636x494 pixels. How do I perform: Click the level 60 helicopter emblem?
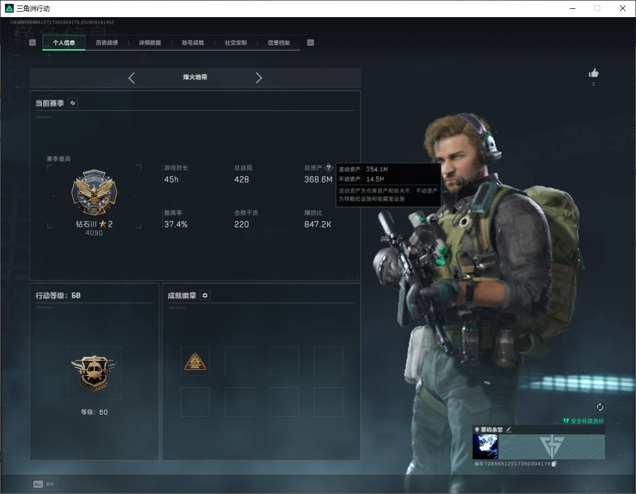click(94, 373)
